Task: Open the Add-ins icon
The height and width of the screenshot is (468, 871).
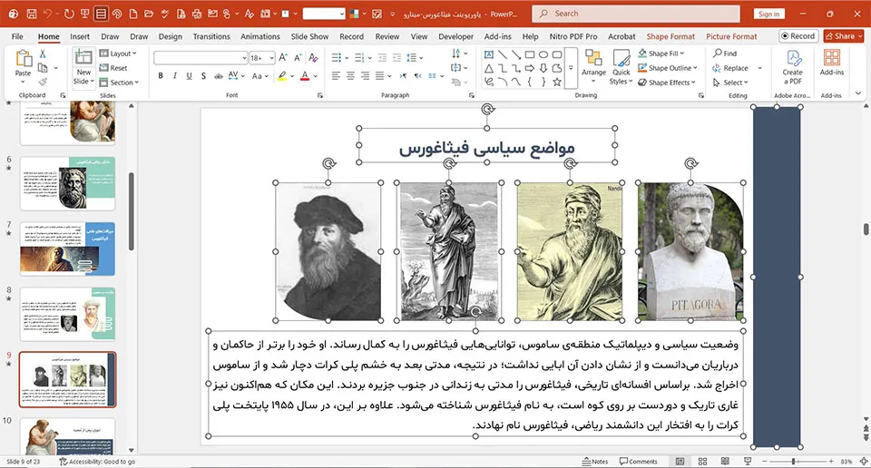Action: (x=832, y=63)
